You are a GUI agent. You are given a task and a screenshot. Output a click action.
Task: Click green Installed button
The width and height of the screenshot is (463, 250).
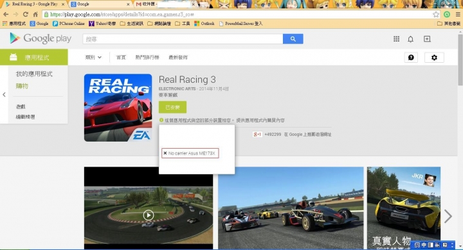pos(172,107)
